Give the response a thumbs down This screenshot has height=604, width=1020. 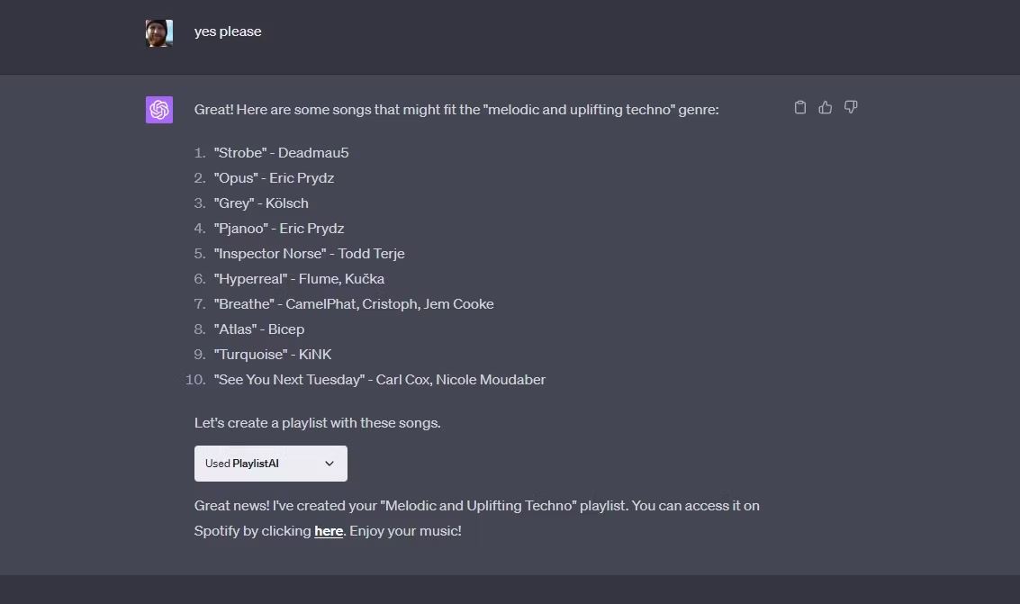coord(851,107)
